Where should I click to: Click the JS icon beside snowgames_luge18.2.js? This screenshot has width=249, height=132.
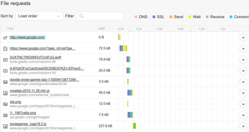click(x=5, y=126)
